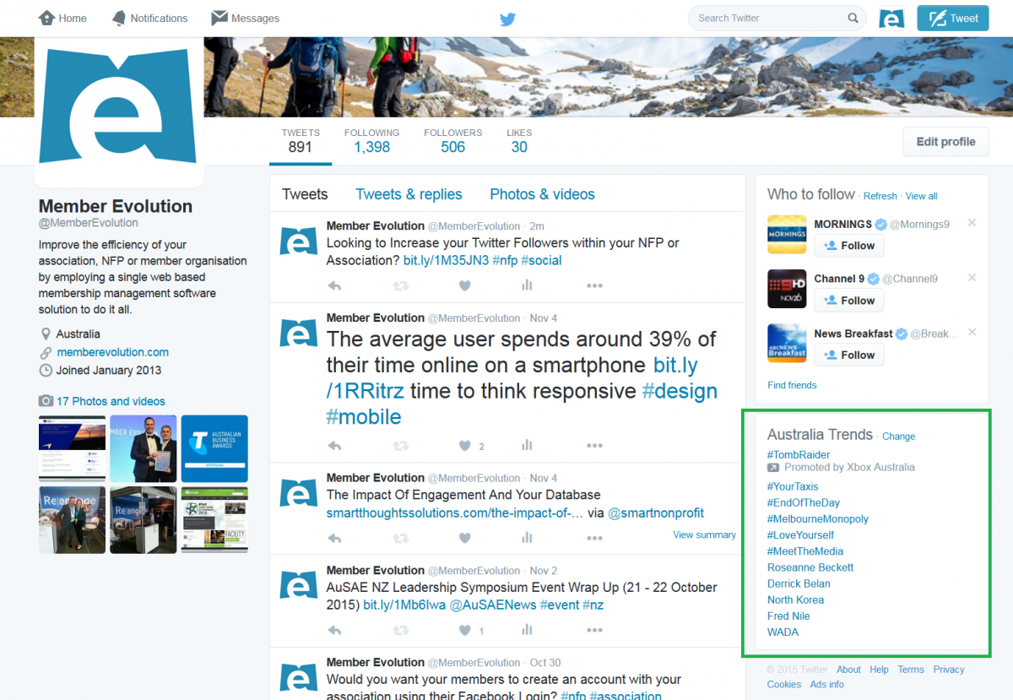View analytics of Impact Of Engagement tweet
1013x700 pixels.
click(x=528, y=537)
